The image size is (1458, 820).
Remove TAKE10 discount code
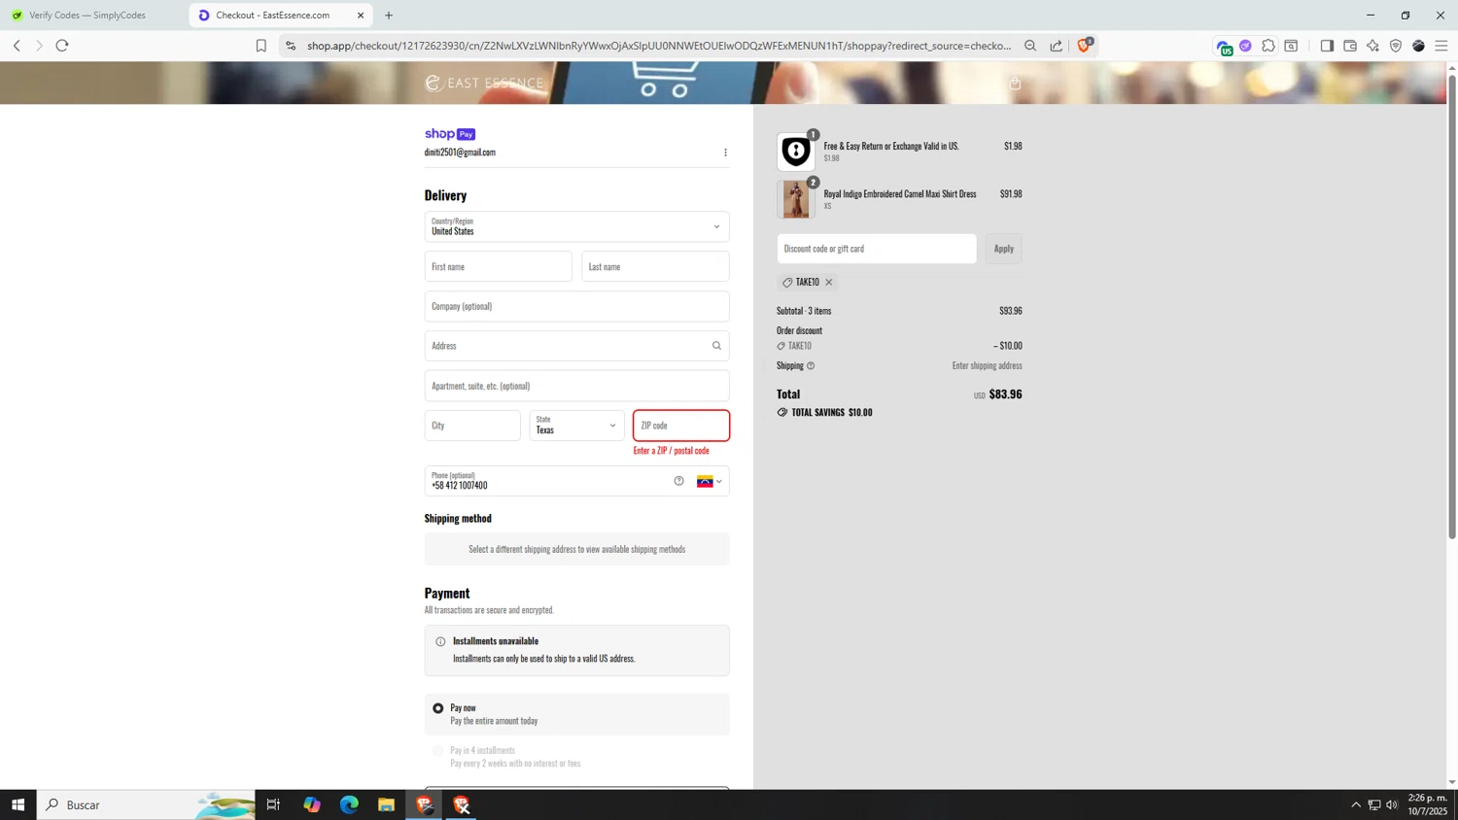coord(829,282)
